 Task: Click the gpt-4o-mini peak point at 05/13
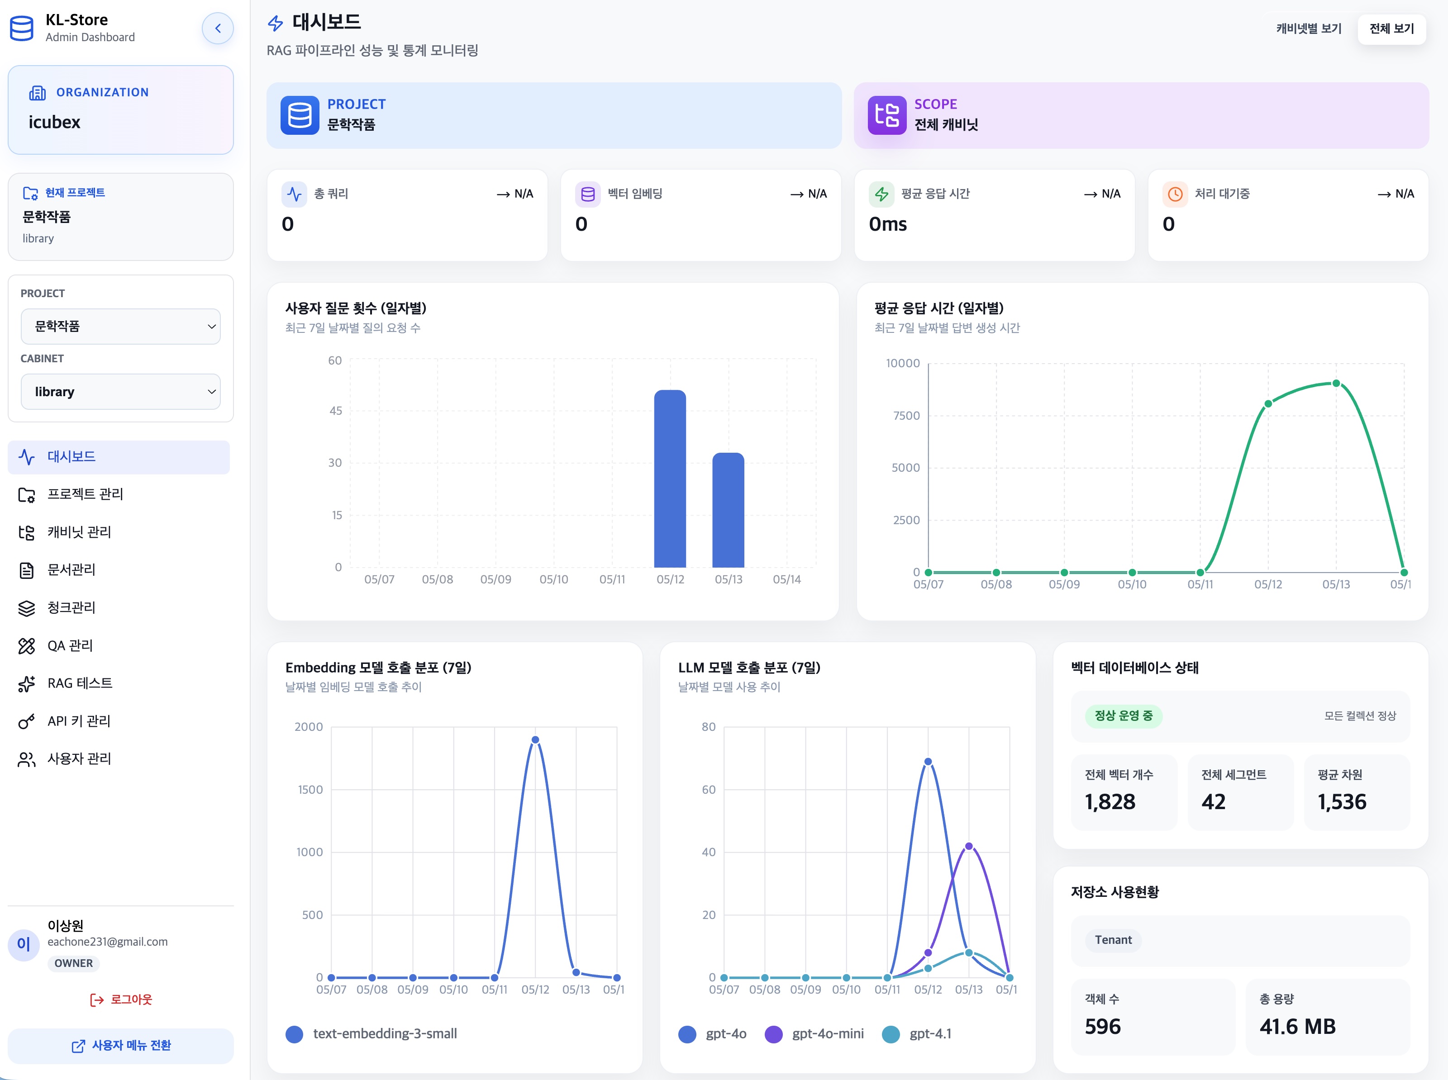(x=969, y=846)
